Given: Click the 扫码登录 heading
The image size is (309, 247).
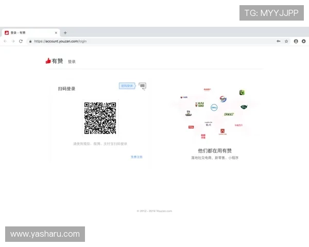Looking at the screenshot, I should 66,89.
